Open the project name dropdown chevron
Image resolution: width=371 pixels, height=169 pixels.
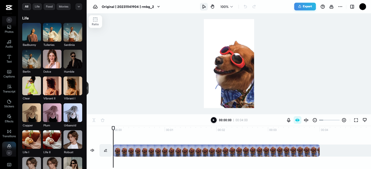pyautogui.click(x=159, y=7)
